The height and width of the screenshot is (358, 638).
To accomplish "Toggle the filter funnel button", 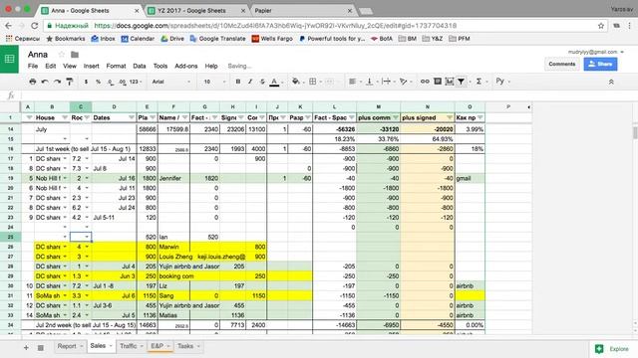I will coord(461,82).
